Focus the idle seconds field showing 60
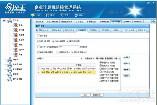157x105 pixels. pos(69,47)
